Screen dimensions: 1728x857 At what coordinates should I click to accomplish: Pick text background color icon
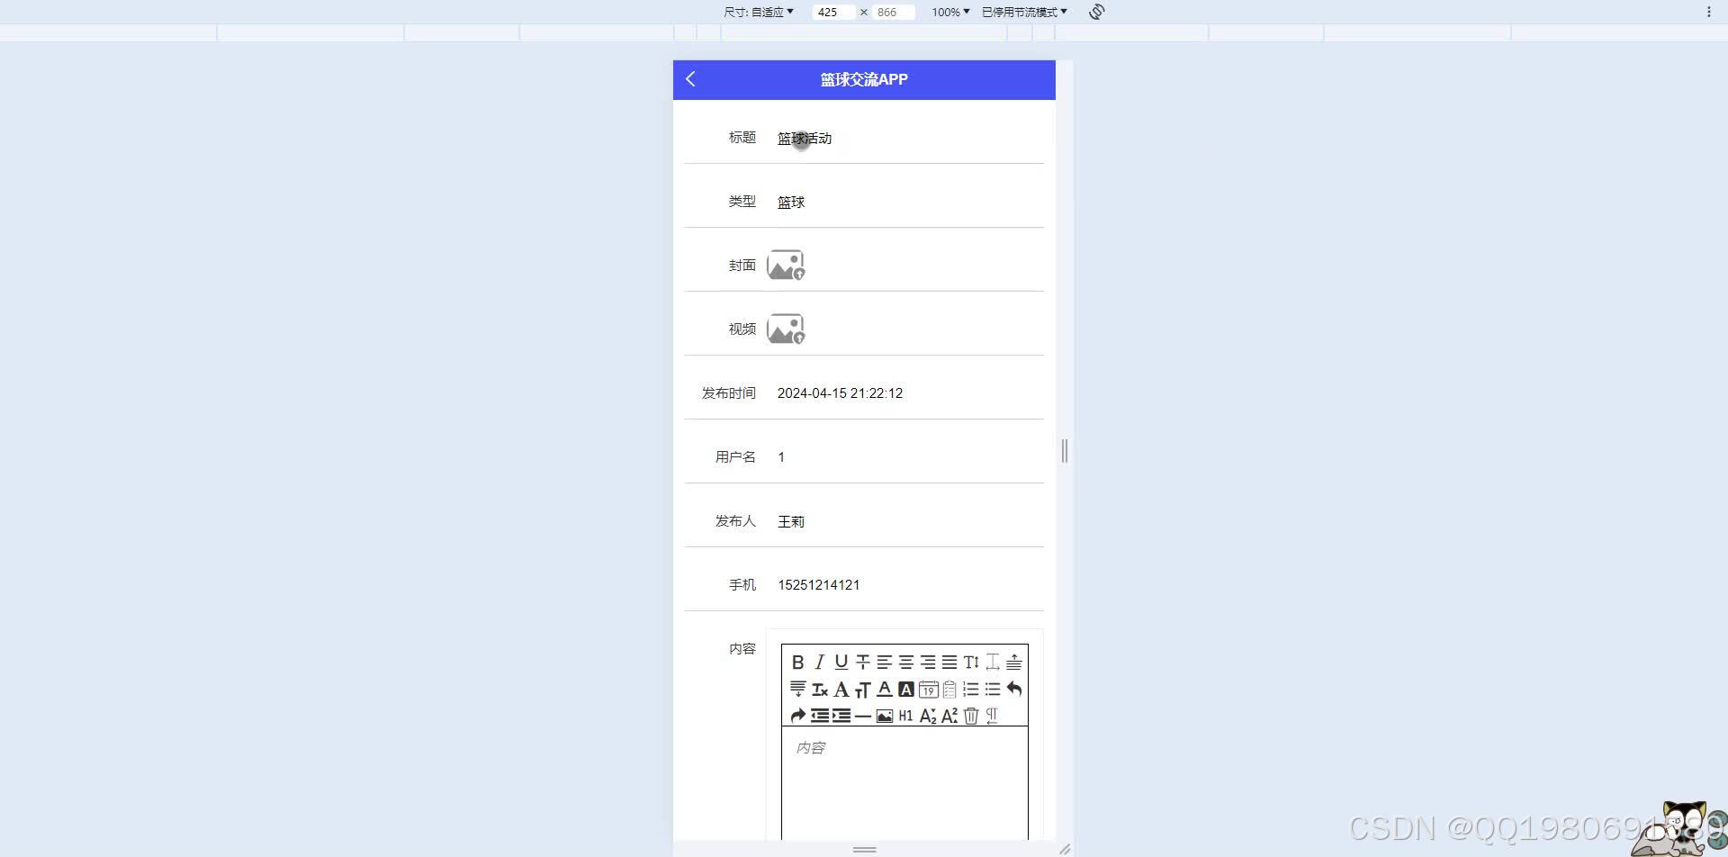coord(905,690)
